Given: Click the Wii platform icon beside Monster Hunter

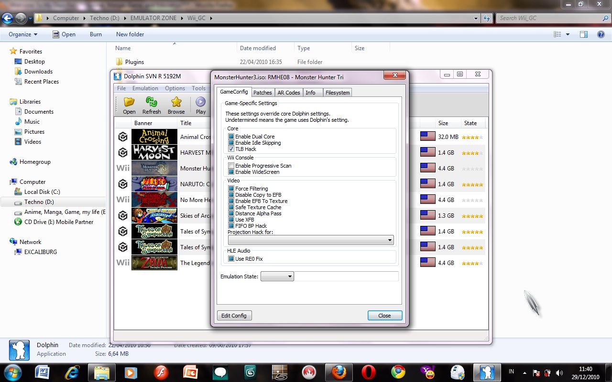Looking at the screenshot, I should (x=123, y=168).
